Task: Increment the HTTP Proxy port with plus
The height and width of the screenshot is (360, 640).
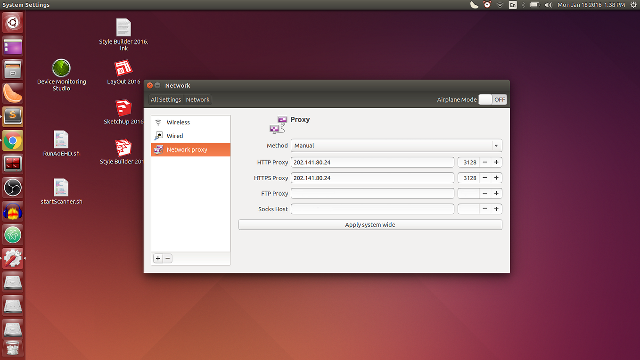Action: pyautogui.click(x=496, y=162)
